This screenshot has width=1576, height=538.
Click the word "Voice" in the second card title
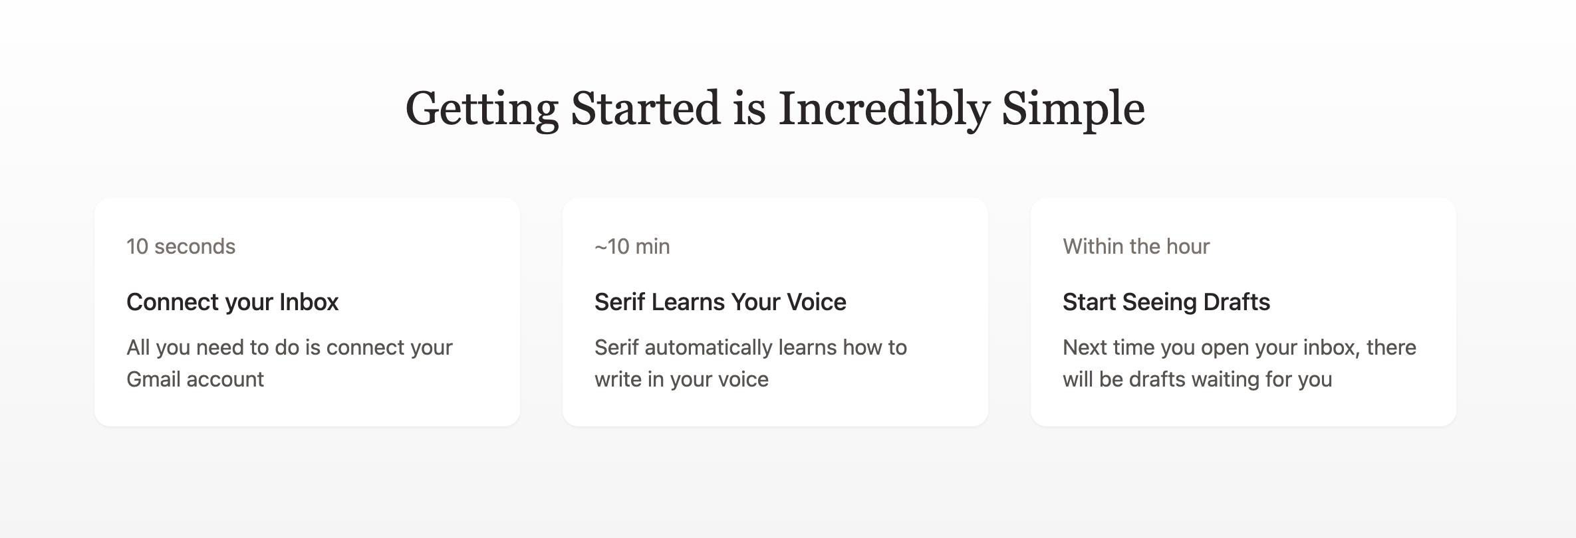817,302
